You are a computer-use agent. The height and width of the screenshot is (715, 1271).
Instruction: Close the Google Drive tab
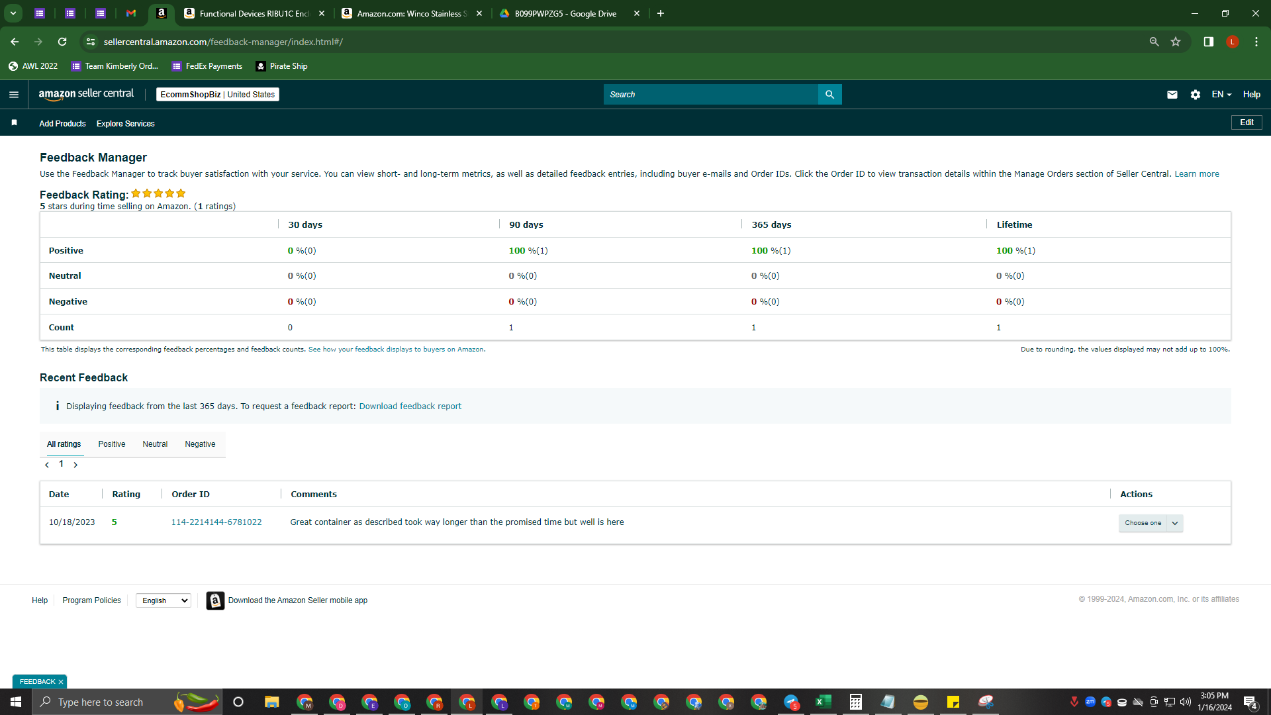(637, 13)
